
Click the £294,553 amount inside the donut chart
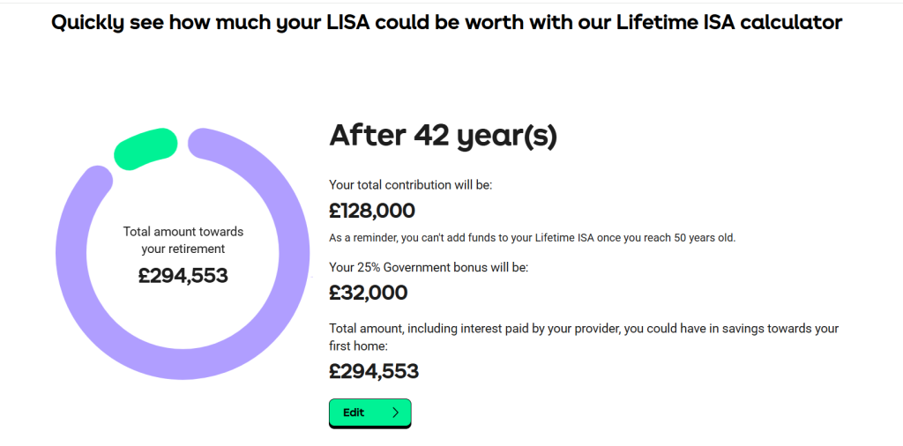click(x=183, y=276)
